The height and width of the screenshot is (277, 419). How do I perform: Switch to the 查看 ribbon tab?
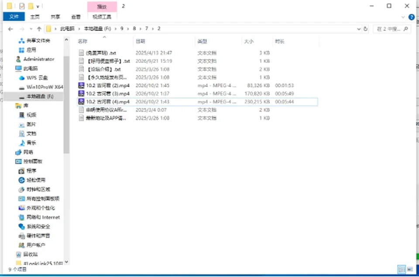[76, 17]
